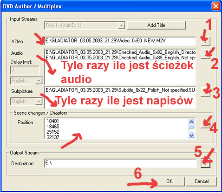Select the audio entry Checked_Audio_0x89_English_Not spe
Image resolution: width=222 pixels, height=193 pixels.
pos(120,58)
